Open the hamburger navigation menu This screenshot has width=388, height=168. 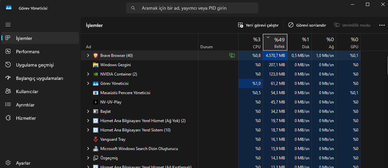8,25
